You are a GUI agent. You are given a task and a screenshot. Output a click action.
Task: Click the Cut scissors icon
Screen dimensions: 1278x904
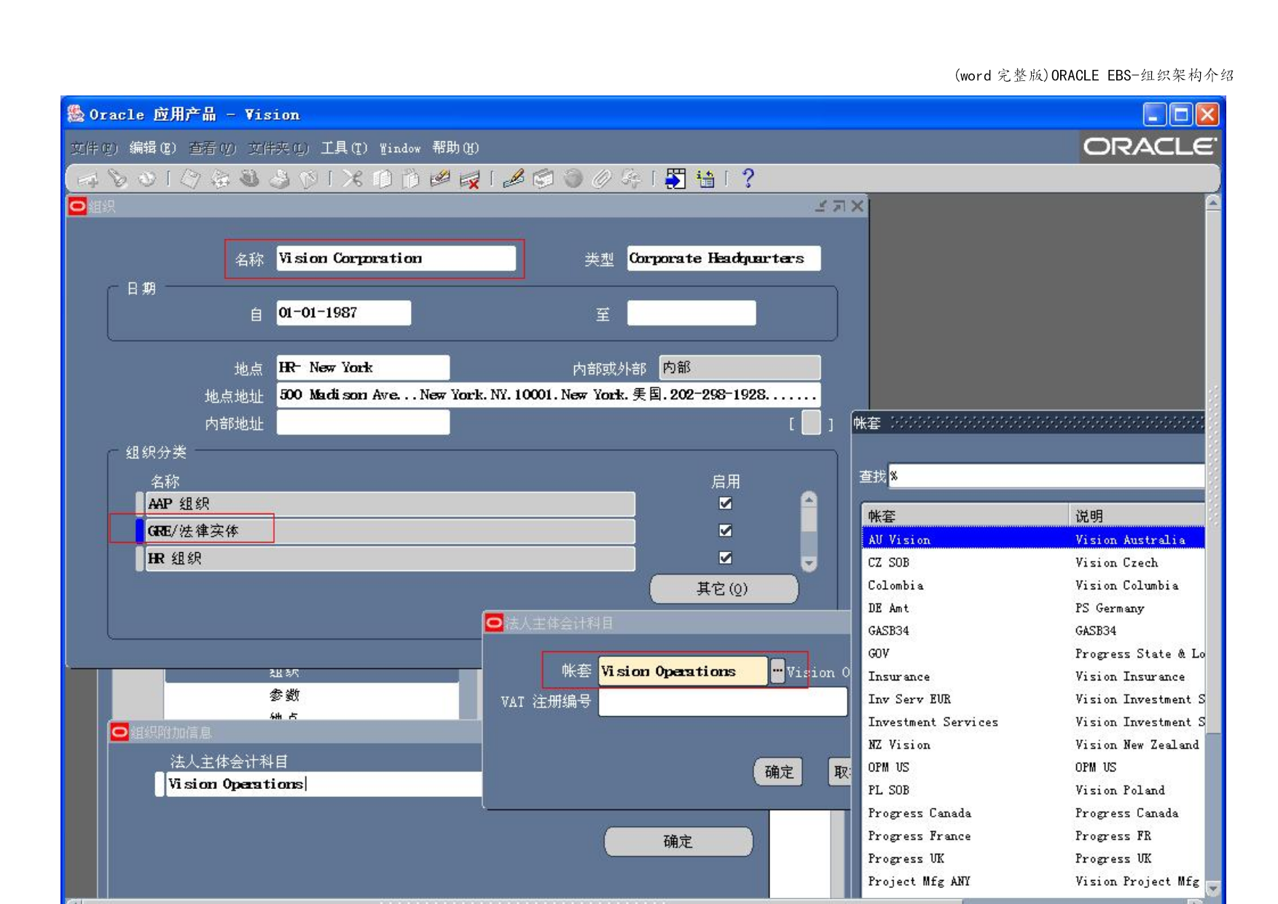click(353, 178)
